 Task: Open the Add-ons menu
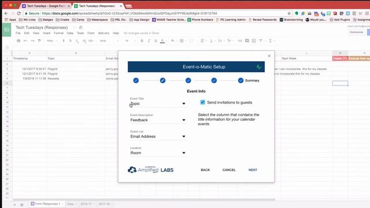pyautogui.click(x=103, y=33)
